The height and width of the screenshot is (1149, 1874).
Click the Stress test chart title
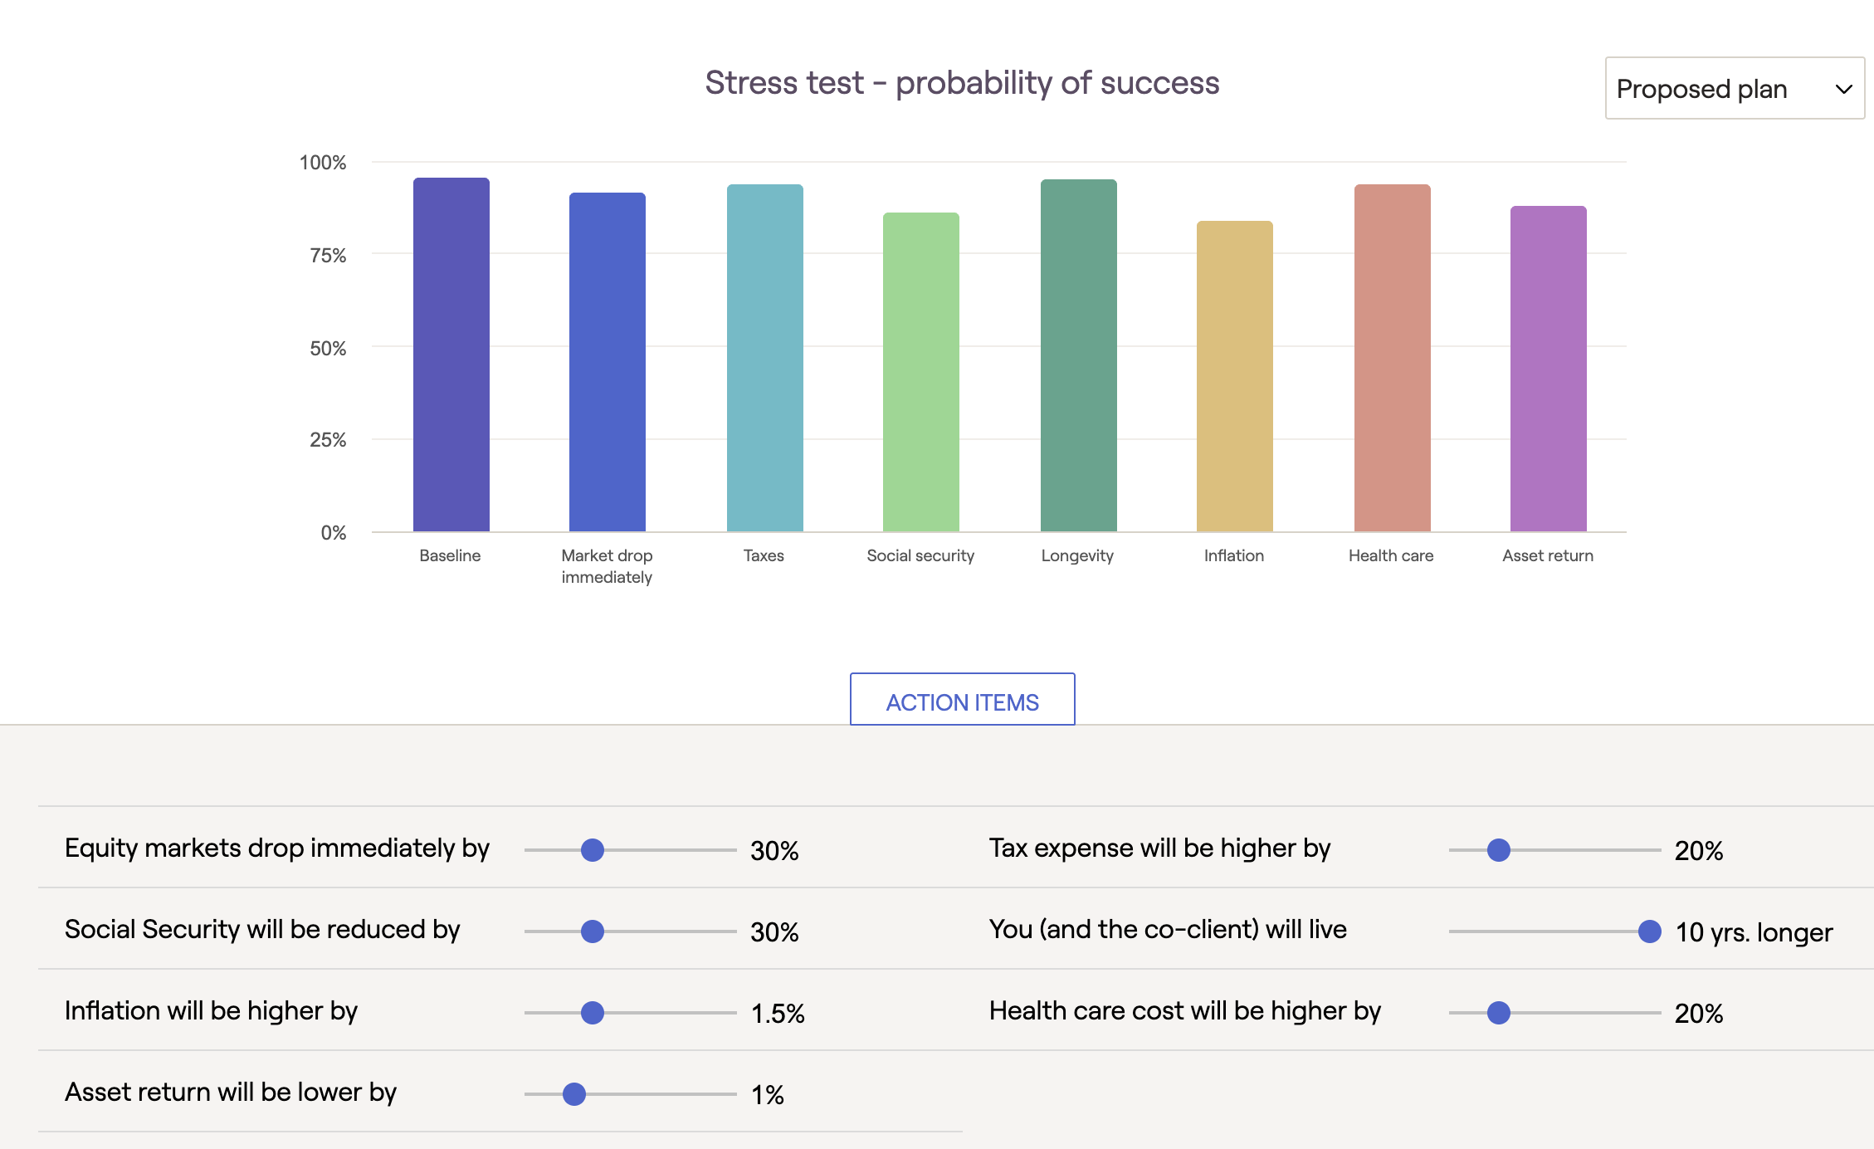(962, 83)
